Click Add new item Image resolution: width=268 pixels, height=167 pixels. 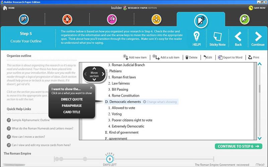(135, 57)
